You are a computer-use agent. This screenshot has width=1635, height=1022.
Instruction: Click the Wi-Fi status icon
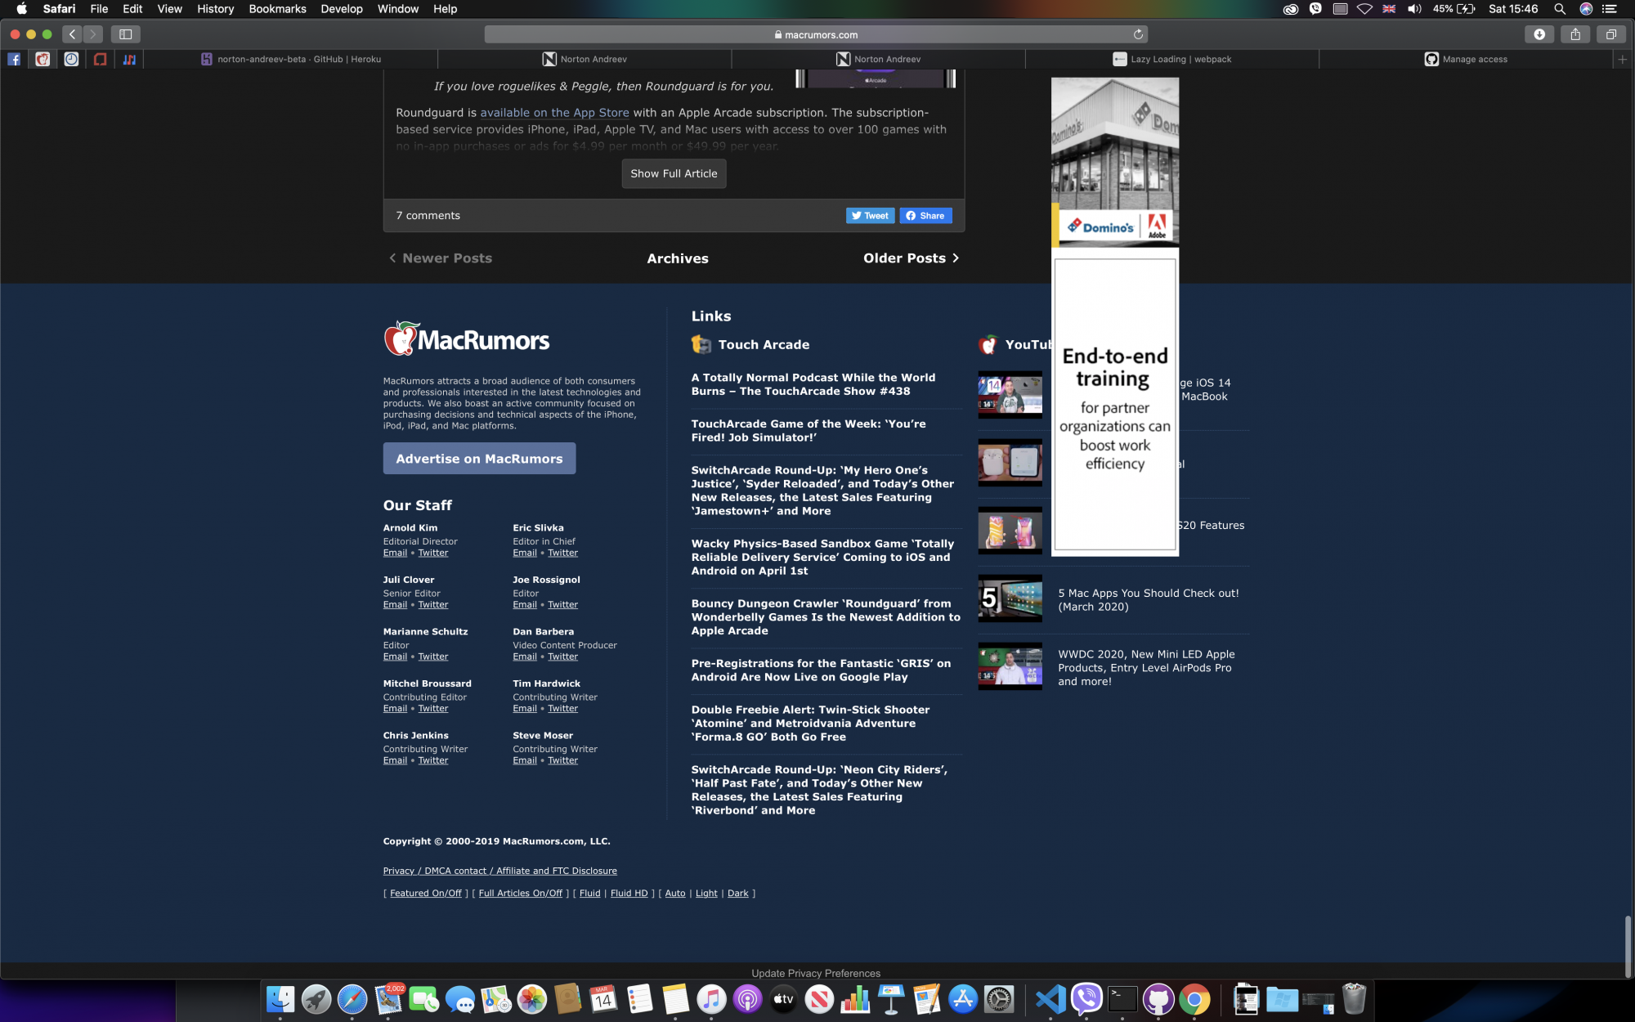click(x=1364, y=9)
